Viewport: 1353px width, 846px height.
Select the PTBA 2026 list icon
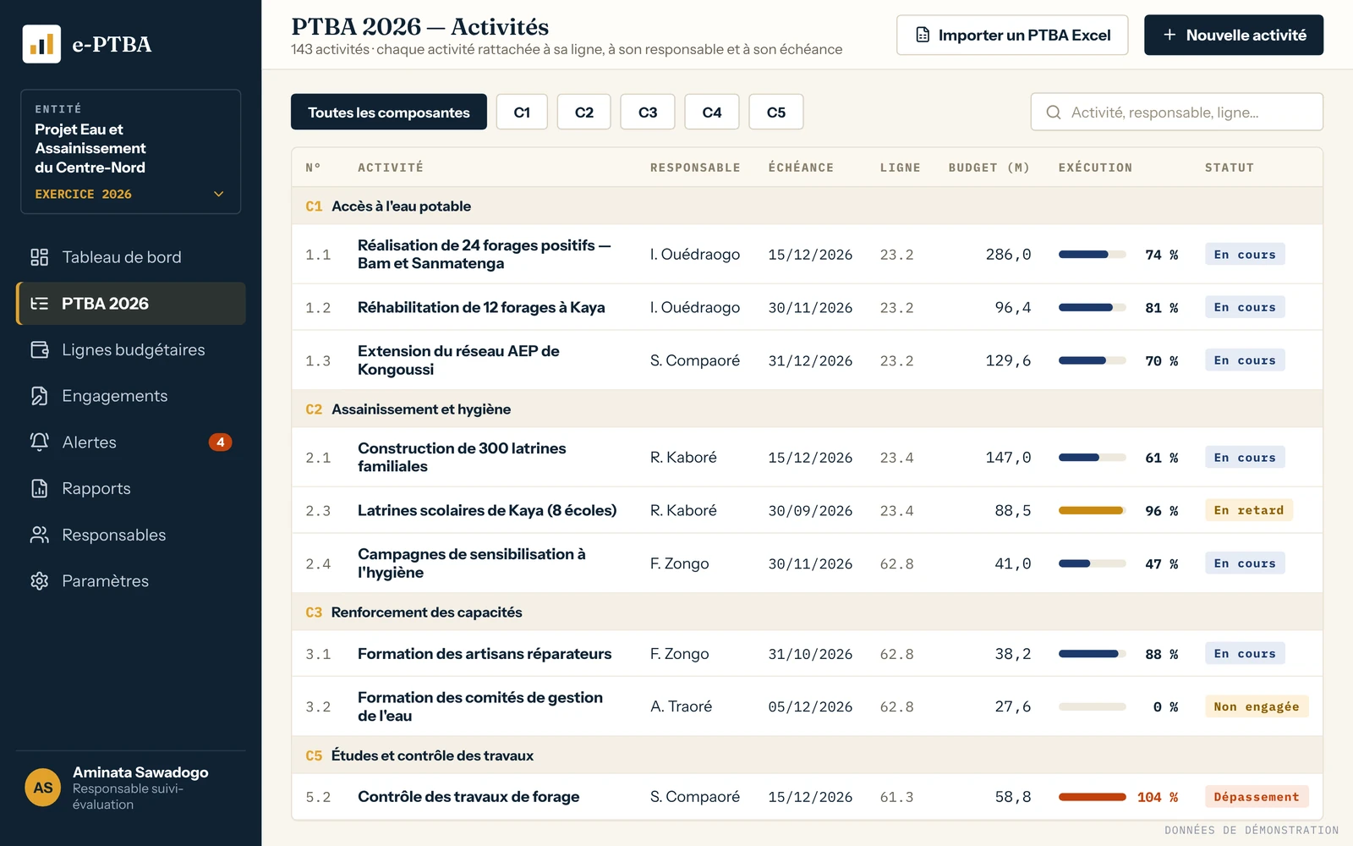(40, 304)
